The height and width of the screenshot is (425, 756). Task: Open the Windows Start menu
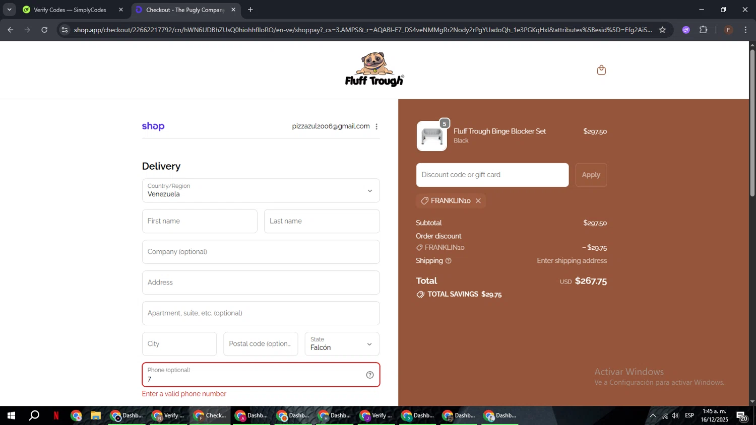11,415
